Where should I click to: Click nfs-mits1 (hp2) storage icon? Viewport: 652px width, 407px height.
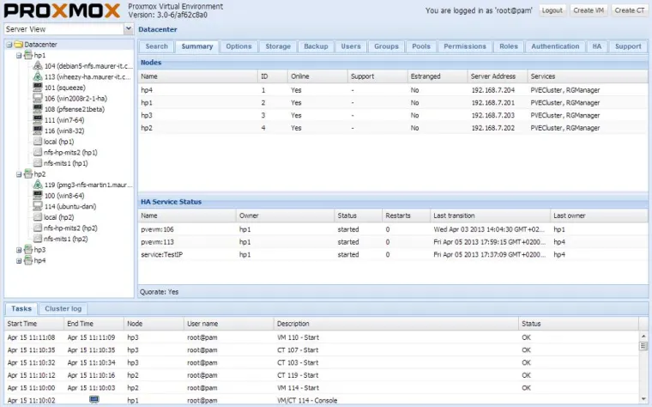38,239
